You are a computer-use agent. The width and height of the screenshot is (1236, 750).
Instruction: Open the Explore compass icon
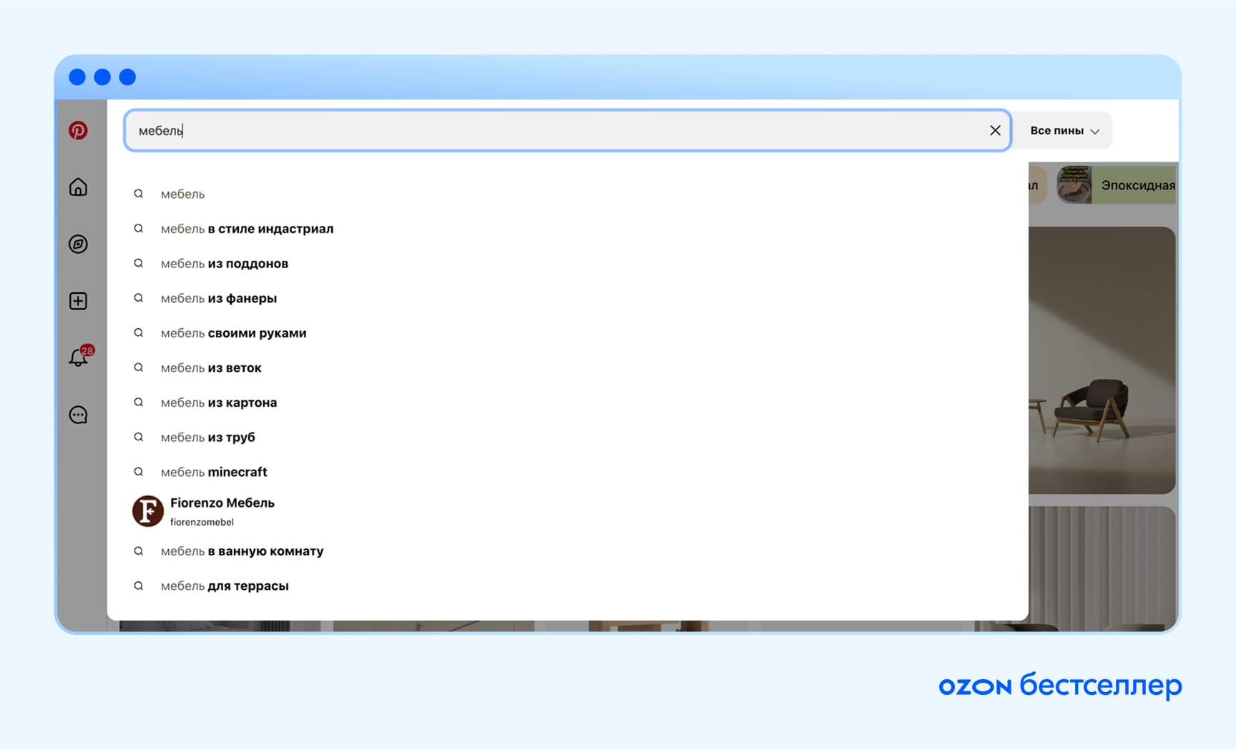tap(78, 244)
